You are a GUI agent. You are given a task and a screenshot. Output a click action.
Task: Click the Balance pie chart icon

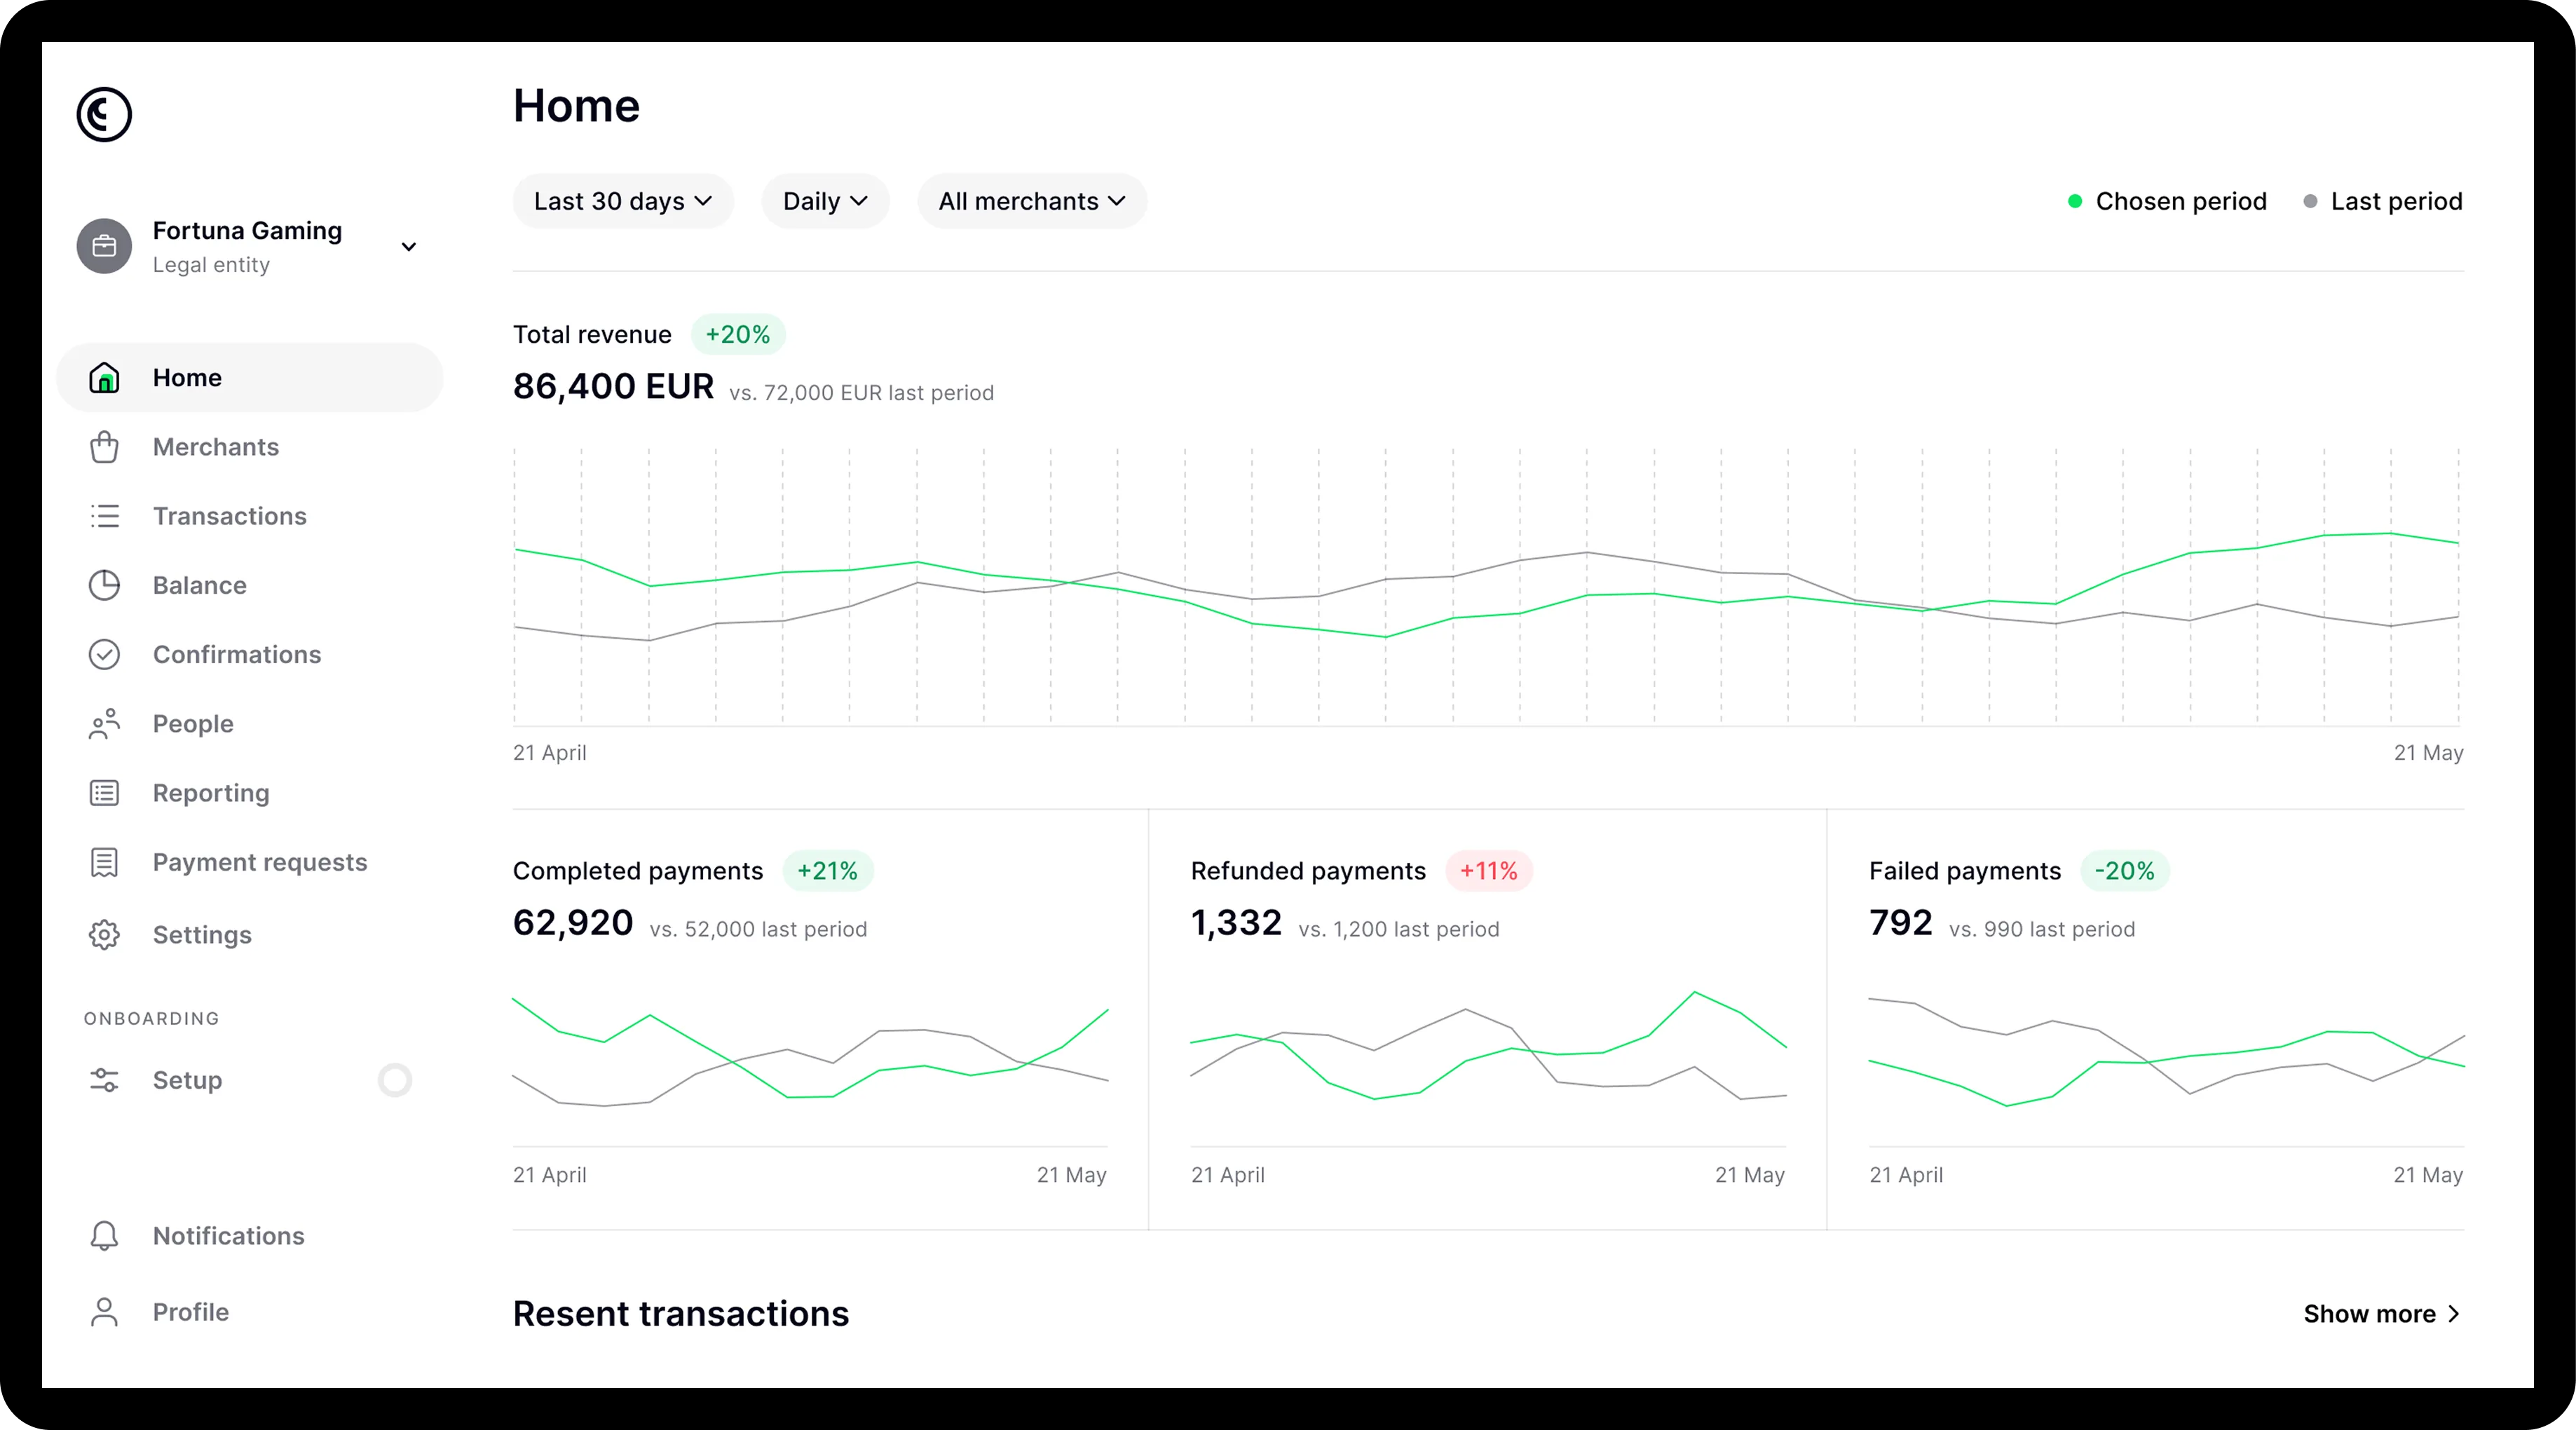click(104, 585)
